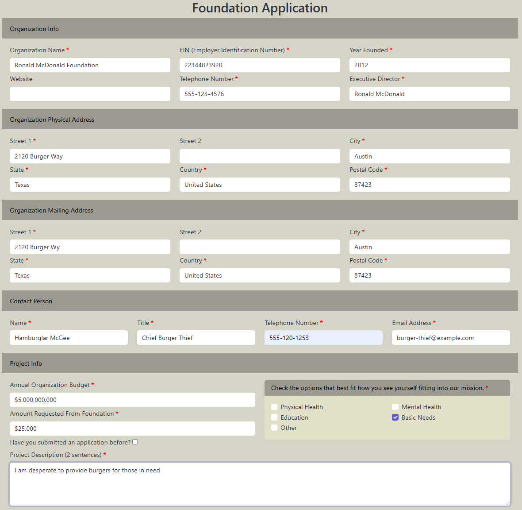The image size is (522, 510).
Task: Click the contact Title field 'Chief Burger Thief'
Action: (x=196, y=338)
